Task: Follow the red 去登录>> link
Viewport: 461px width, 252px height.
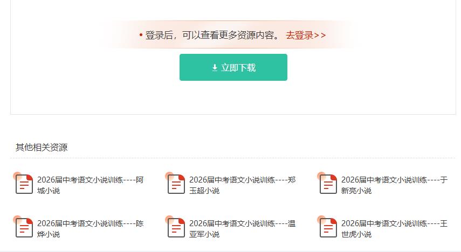Action: [x=305, y=35]
